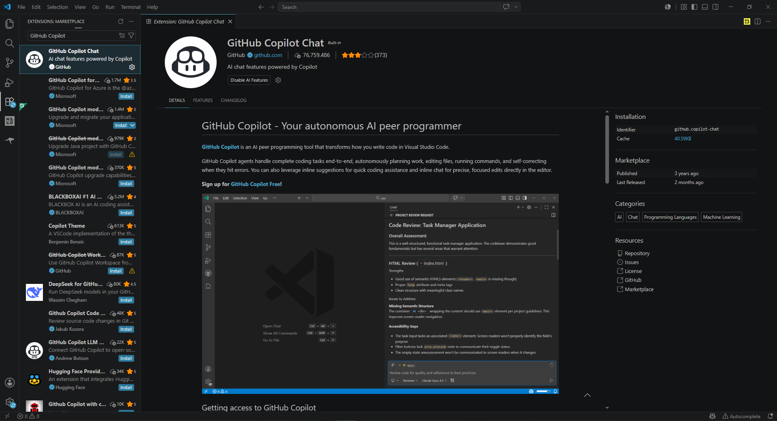Open the License resource link
Viewport: 777px width, 421px height.
pyautogui.click(x=633, y=271)
